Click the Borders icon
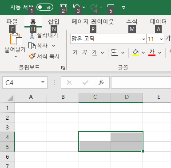 [x=115, y=53]
